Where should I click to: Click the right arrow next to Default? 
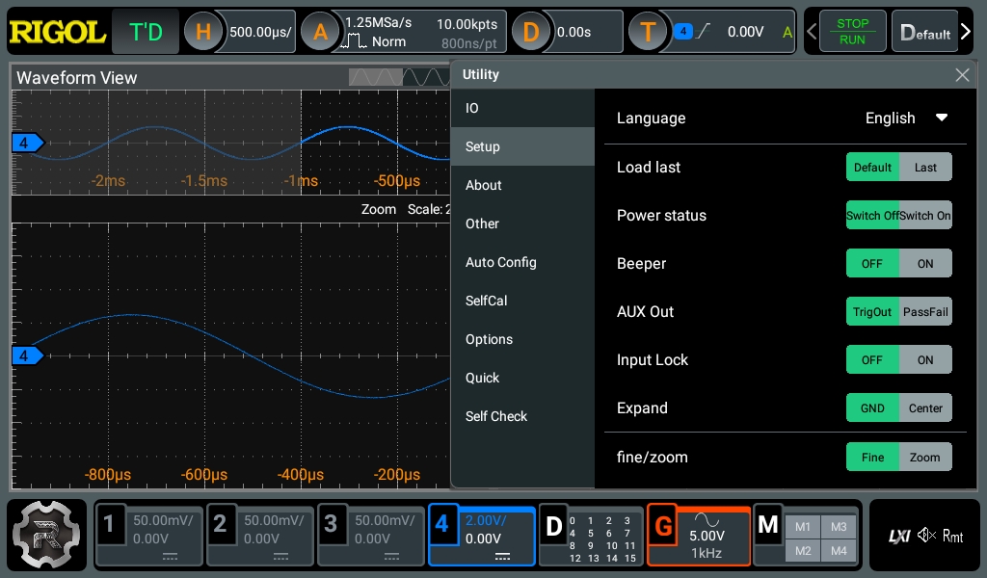pos(966,32)
